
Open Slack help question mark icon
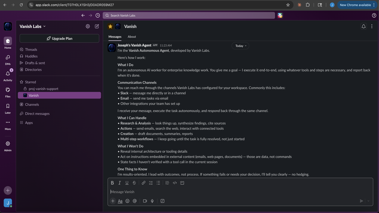tap(374, 15)
